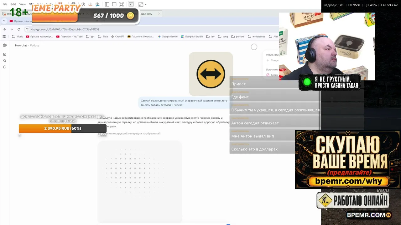This screenshot has width=401, height=225.
Task: Close the W13-20H2 tab
Action: (159, 14)
